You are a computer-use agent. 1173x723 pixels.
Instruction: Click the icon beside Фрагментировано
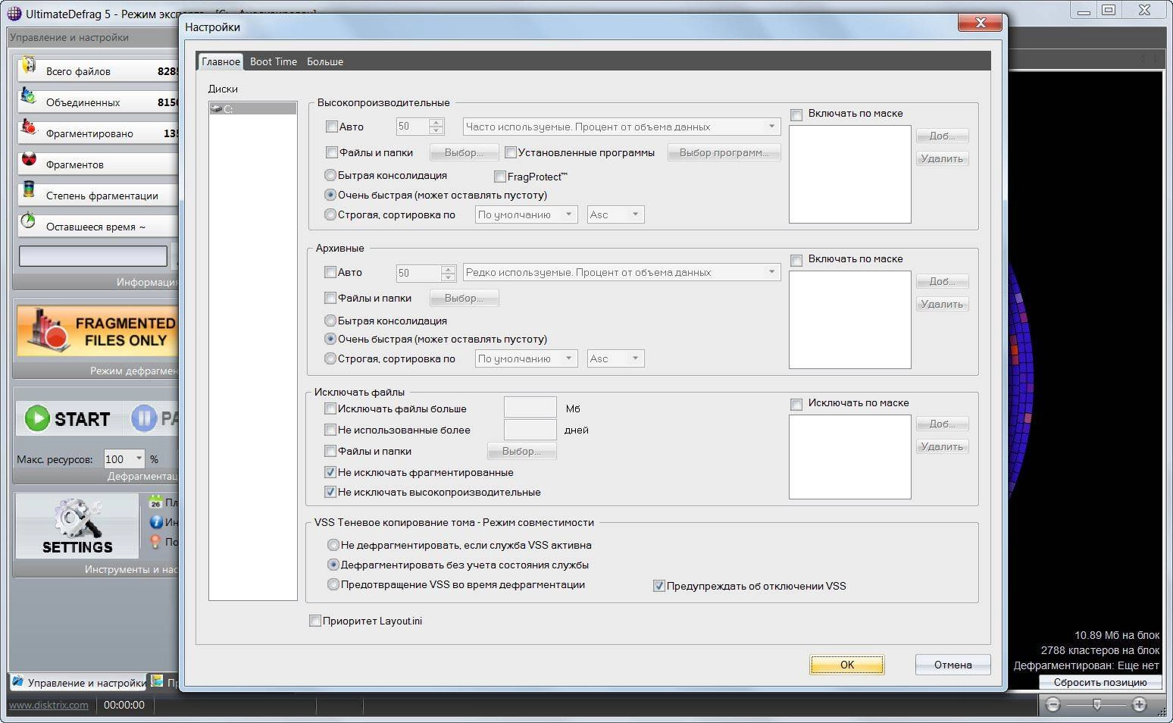29,128
